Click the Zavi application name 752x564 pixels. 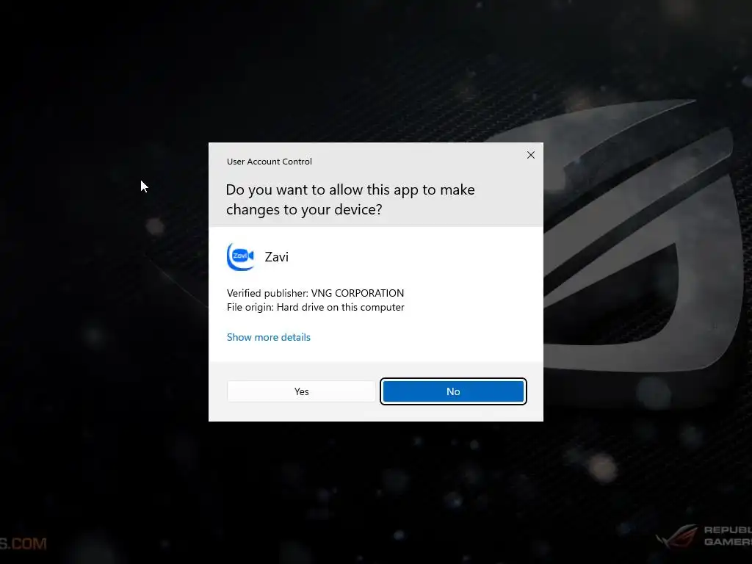pyautogui.click(x=277, y=257)
